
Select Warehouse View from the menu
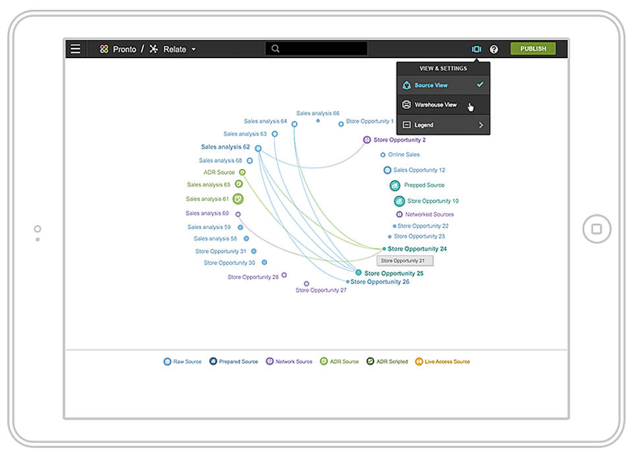(435, 105)
